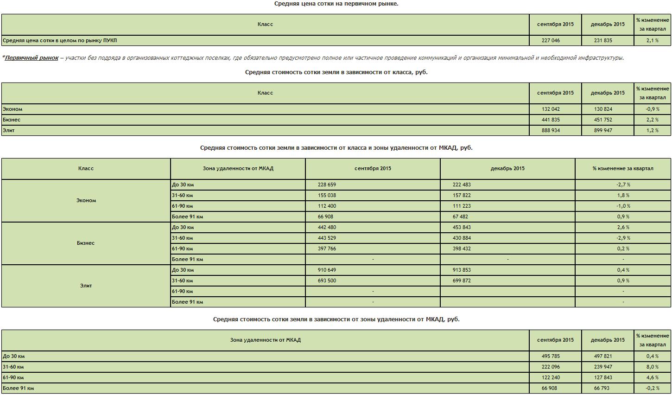This screenshot has height=395, width=672.
Task: Select the 1,2 % cell
Action: click(653, 131)
